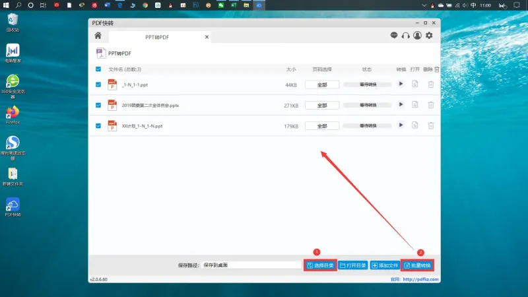Open the feedback chat bubble icon
This screenshot has height=297, width=528.
tap(394, 36)
